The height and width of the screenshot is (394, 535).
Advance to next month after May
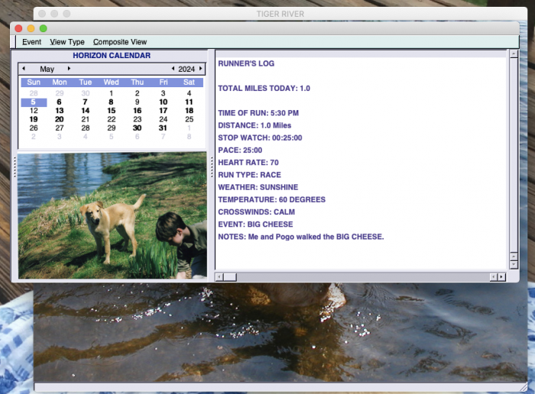(x=70, y=69)
